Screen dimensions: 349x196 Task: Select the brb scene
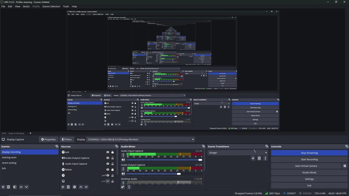[29, 168]
